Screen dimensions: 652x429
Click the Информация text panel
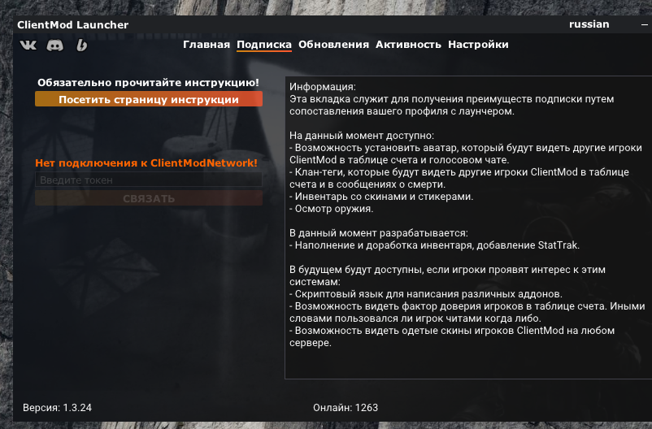pyautogui.click(x=468, y=227)
